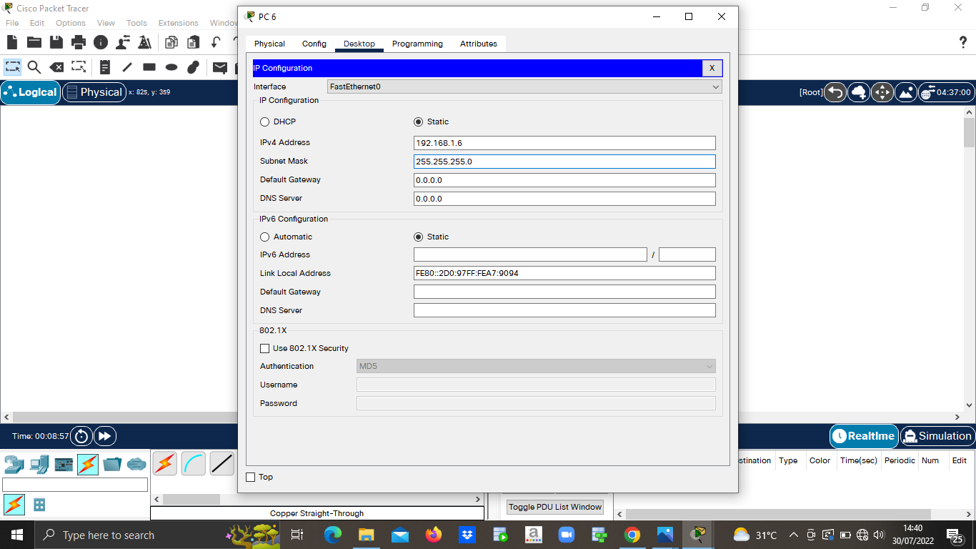Activate the Inspect magnifier tool

tap(34, 67)
